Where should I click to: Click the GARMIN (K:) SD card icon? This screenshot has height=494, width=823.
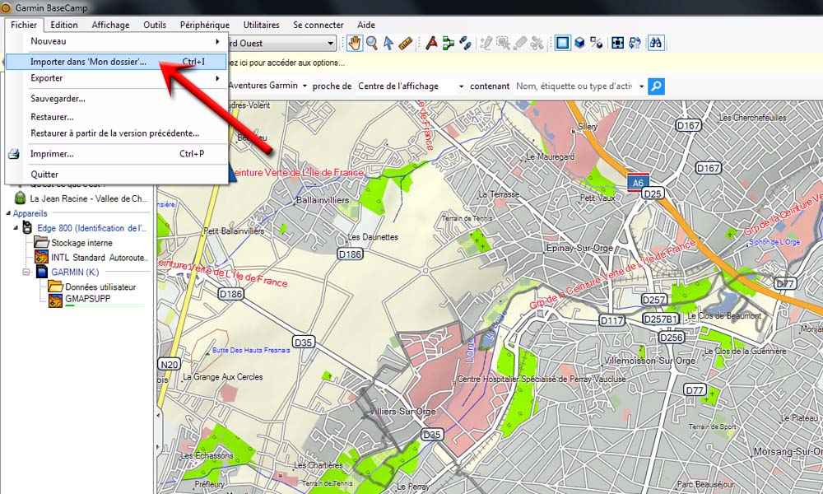pyautogui.click(x=42, y=272)
